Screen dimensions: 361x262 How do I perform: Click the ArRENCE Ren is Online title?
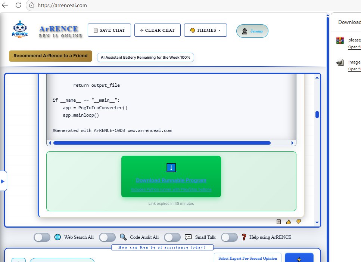click(x=60, y=31)
